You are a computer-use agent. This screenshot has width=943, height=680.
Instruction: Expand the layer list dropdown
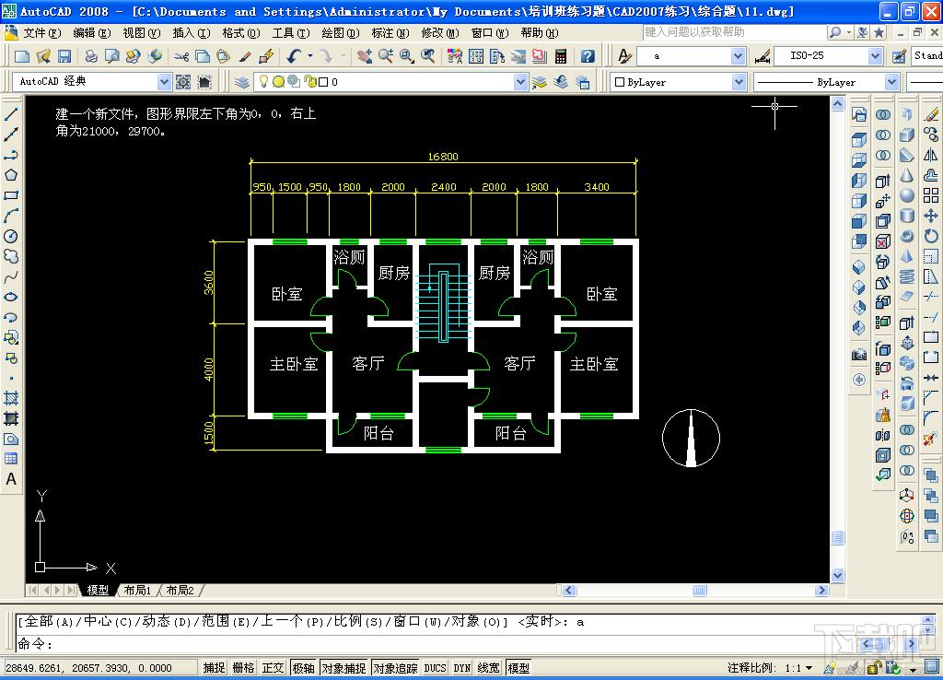tap(521, 82)
